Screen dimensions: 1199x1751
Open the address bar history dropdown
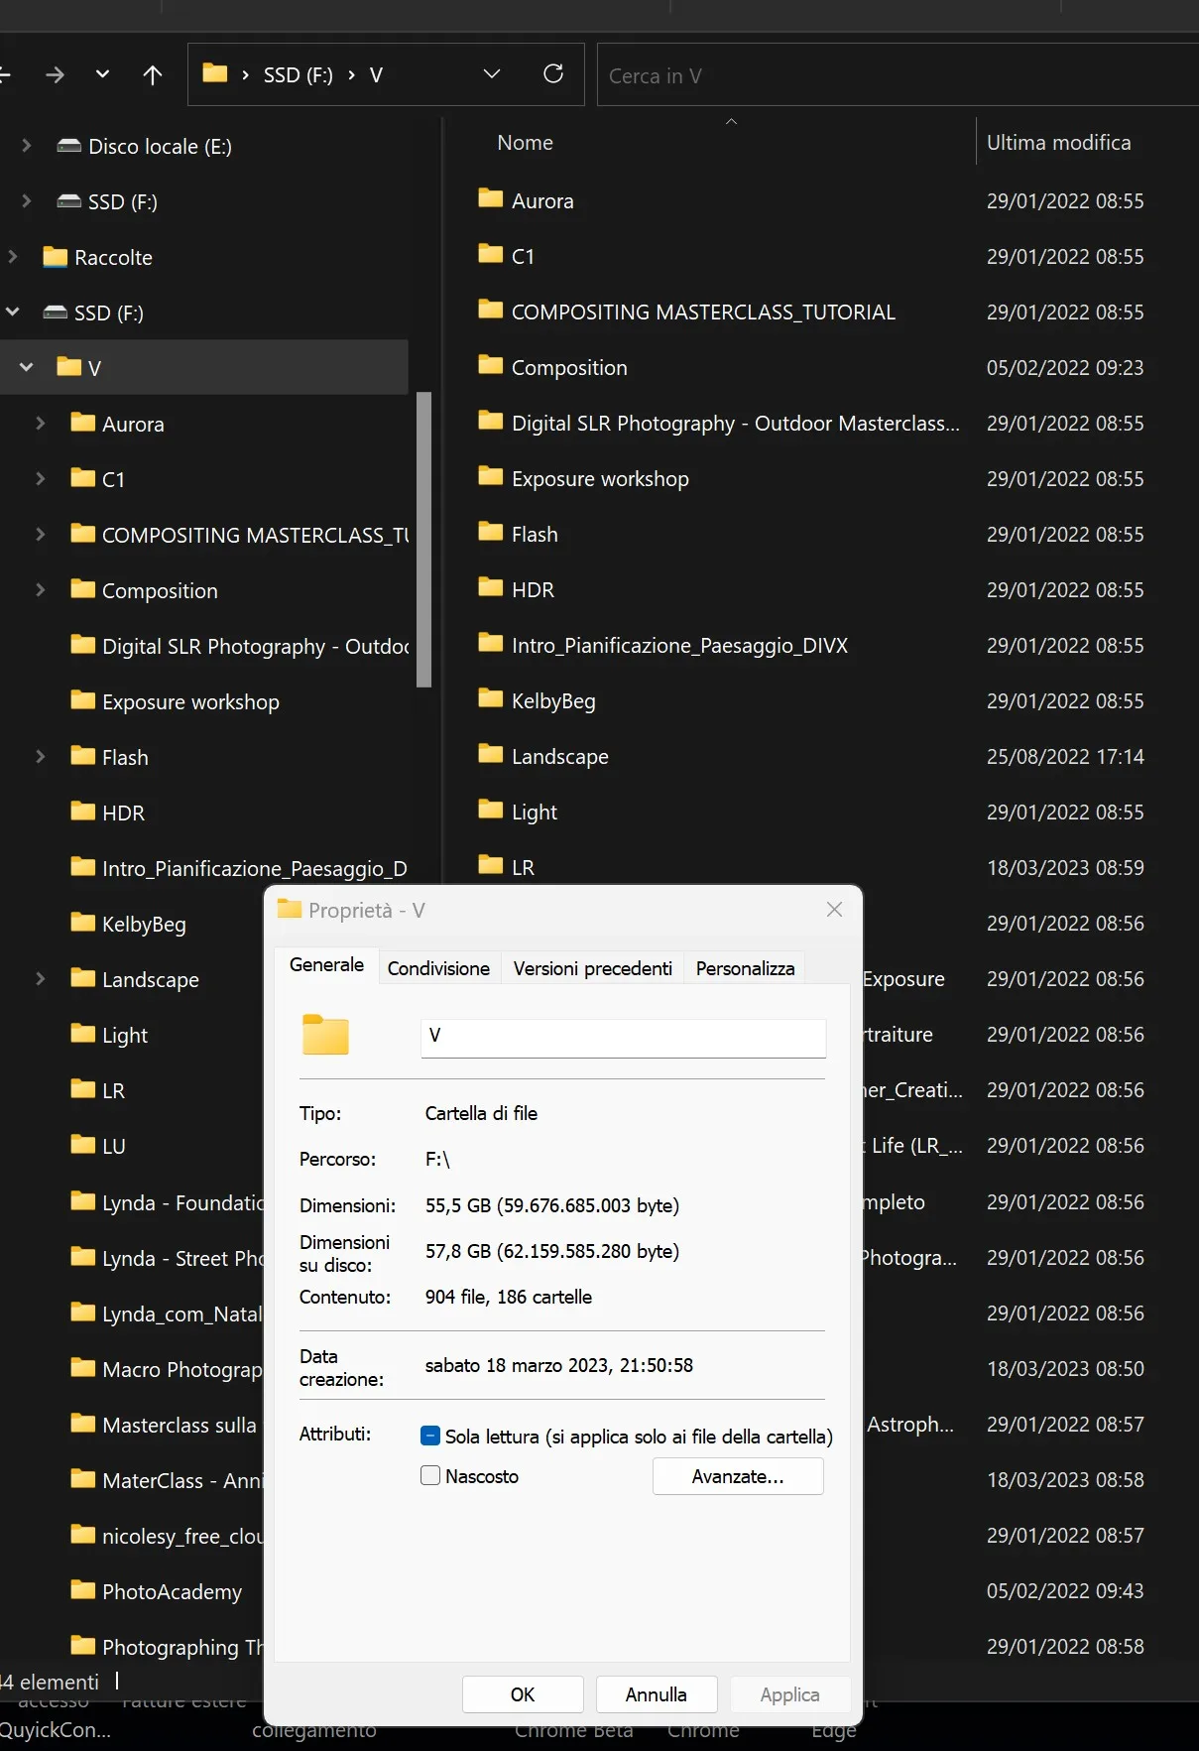click(x=491, y=74)
